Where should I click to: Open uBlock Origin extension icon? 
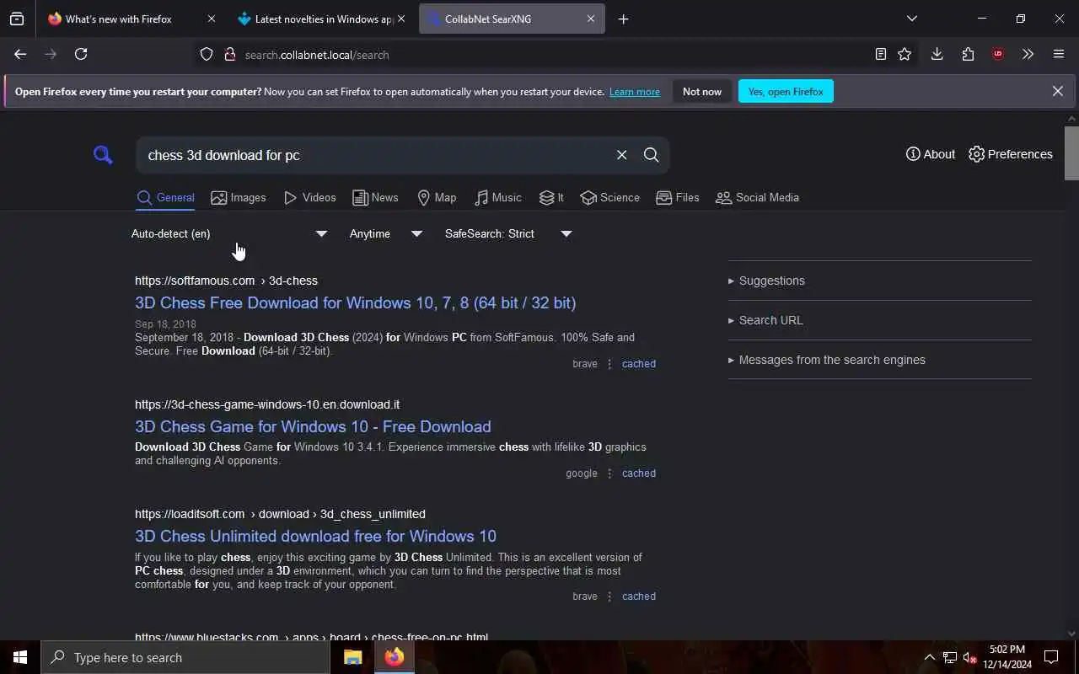click(x=998, y=54)
